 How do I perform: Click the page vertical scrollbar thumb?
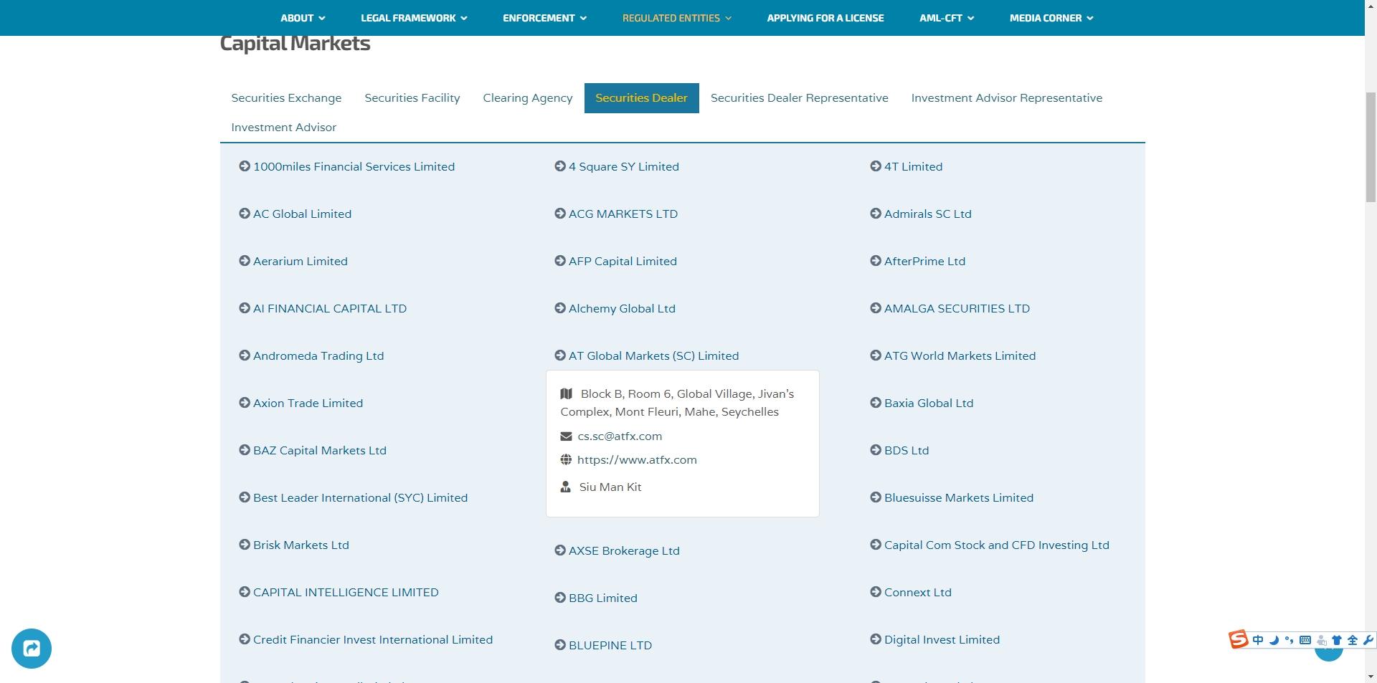coord(1371,147)
